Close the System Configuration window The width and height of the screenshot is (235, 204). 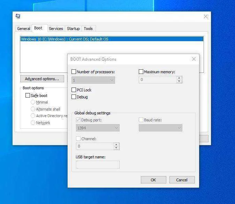coord(206,16)
